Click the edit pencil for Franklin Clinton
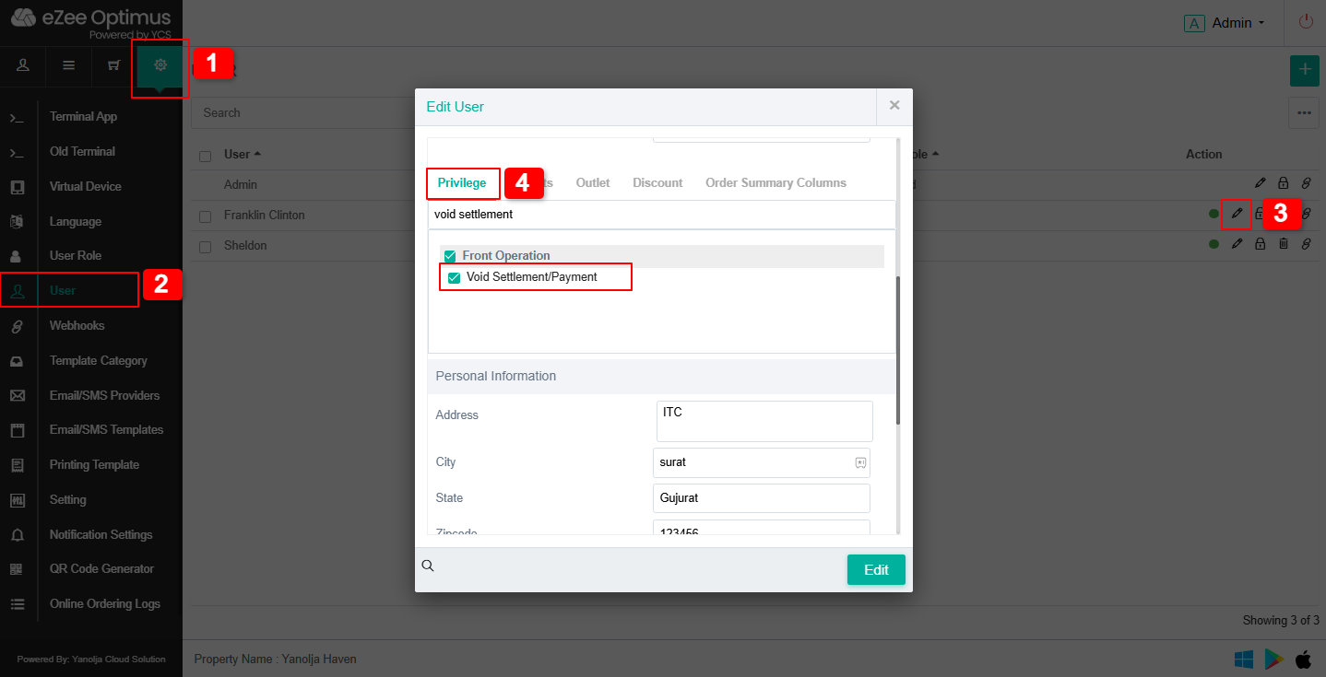1326x677 pixels. pos(1237,214)
